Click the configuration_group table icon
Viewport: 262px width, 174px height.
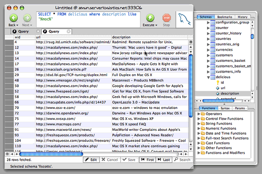[x=213, y=22]
